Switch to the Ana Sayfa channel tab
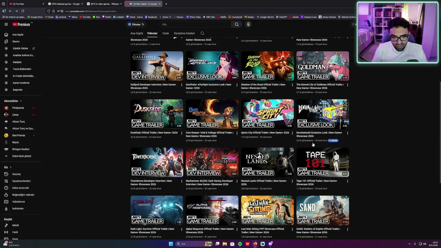The image size is (441, 248). click(x=137, y=33)
